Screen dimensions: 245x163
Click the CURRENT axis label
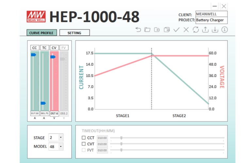click(81, 77)
